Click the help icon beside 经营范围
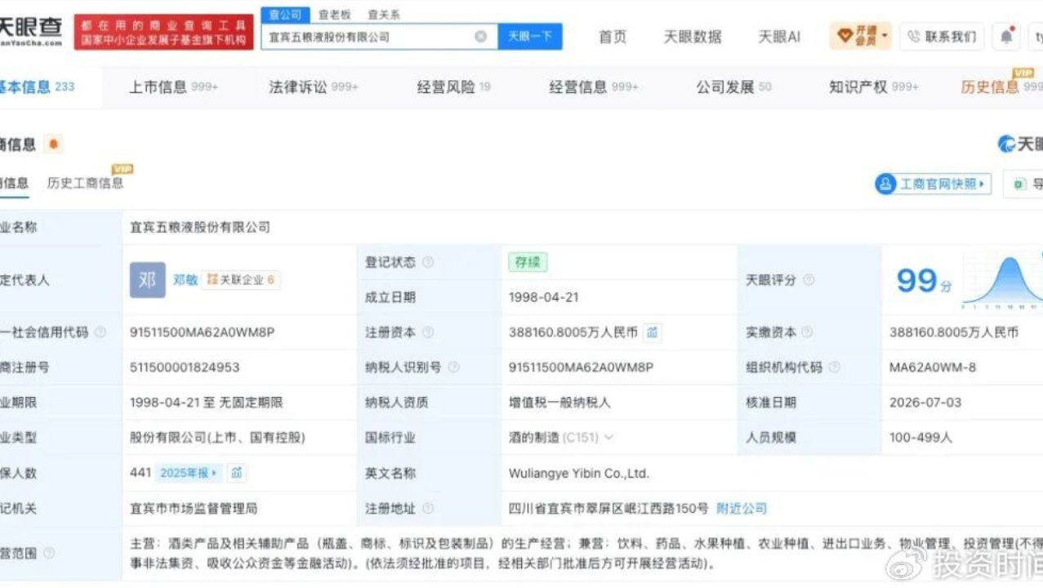Viewport: 1043px width, 588px height. click(49, 554)
